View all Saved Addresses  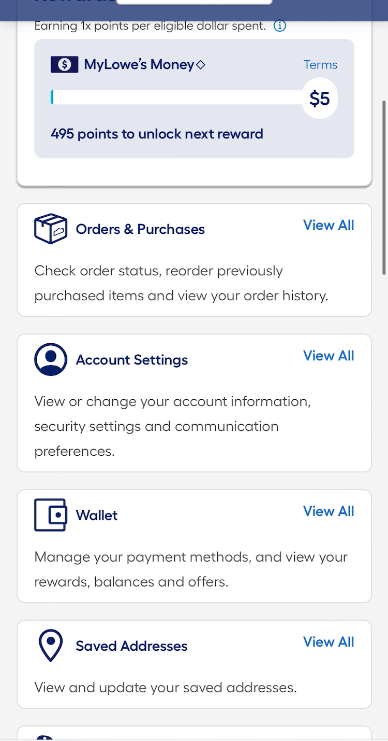[329, 642]
